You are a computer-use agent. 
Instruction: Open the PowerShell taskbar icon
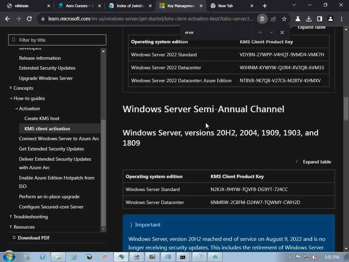(43, 257)
